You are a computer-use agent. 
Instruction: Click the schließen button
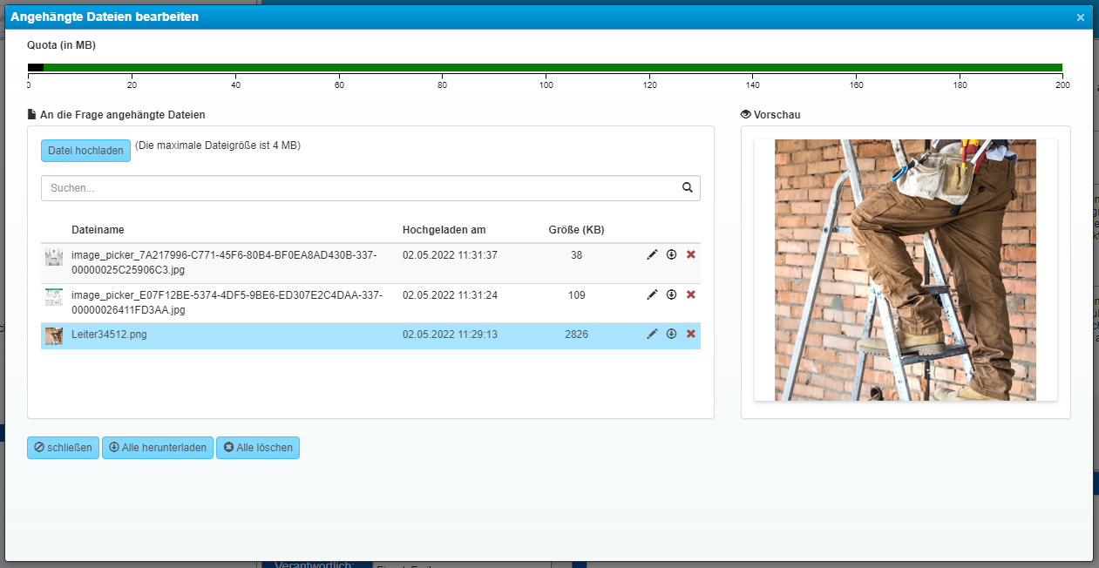[63, 448]
